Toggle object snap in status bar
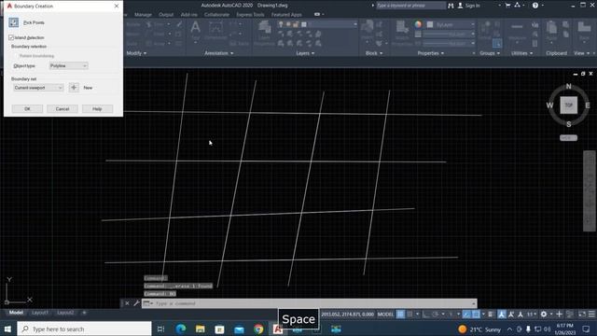597x336 pixels. pyautogui.click(x=476, y=315)
